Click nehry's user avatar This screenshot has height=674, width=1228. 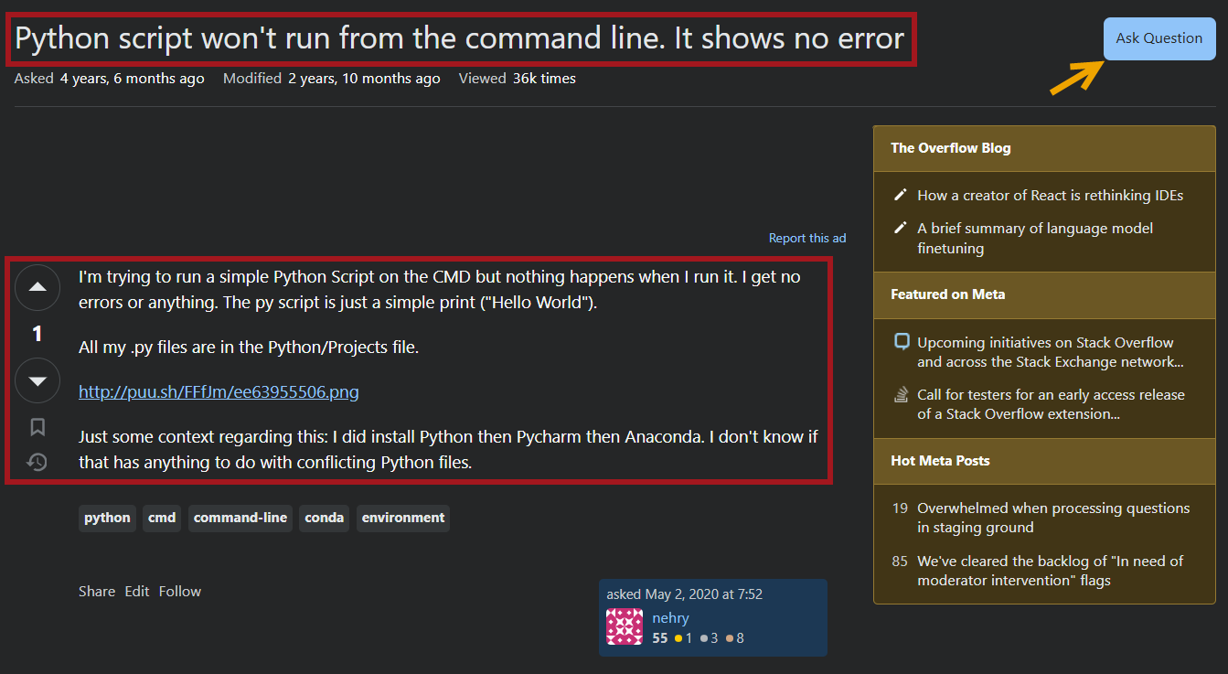625,627
